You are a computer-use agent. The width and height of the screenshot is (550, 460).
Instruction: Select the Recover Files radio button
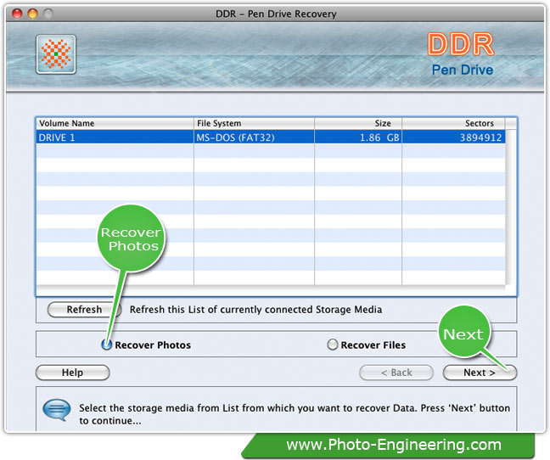click(x=332, y=345)
